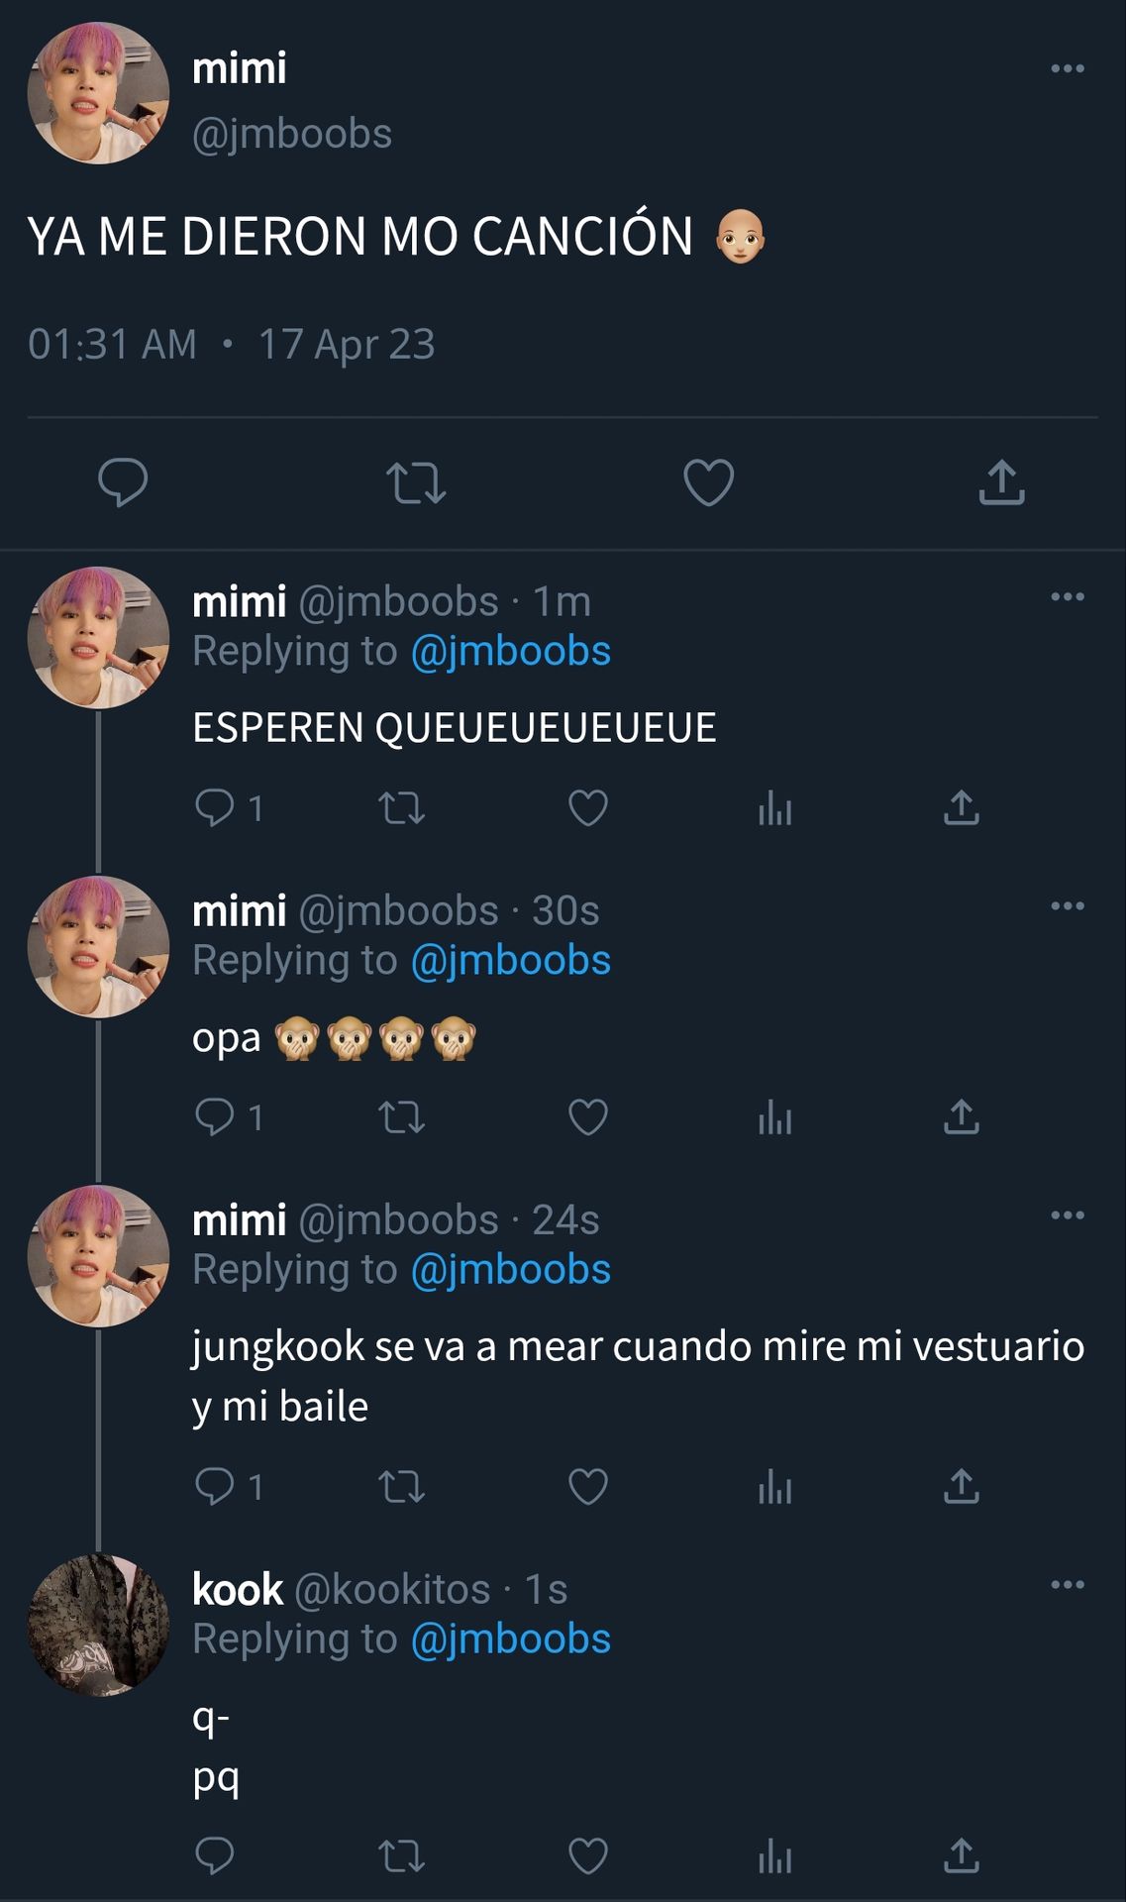The height and width of the screenshot is (1902, 1126).
Task: Open the more options on the opa reply
Action: pos(1068,905)
